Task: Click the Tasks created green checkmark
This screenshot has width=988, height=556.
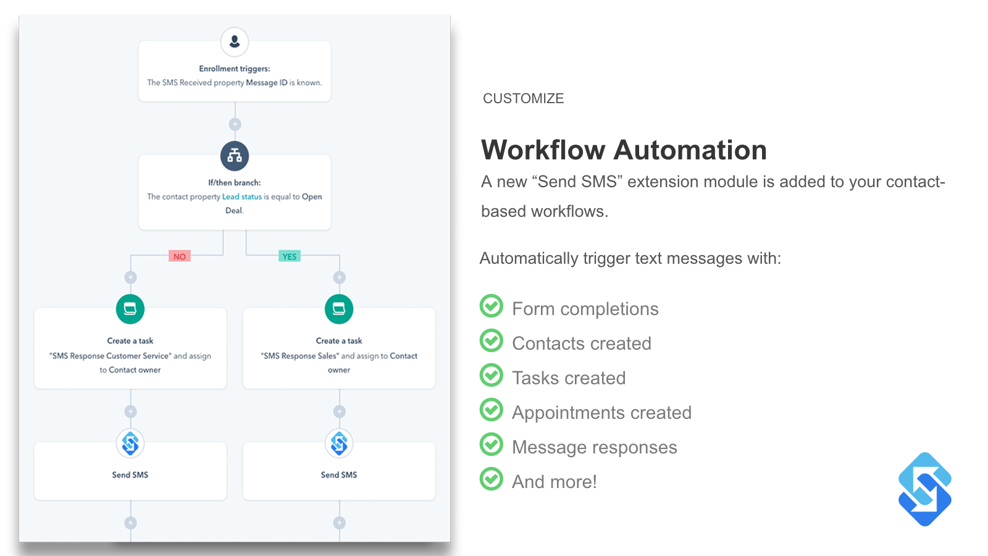Action: point(492,375)
